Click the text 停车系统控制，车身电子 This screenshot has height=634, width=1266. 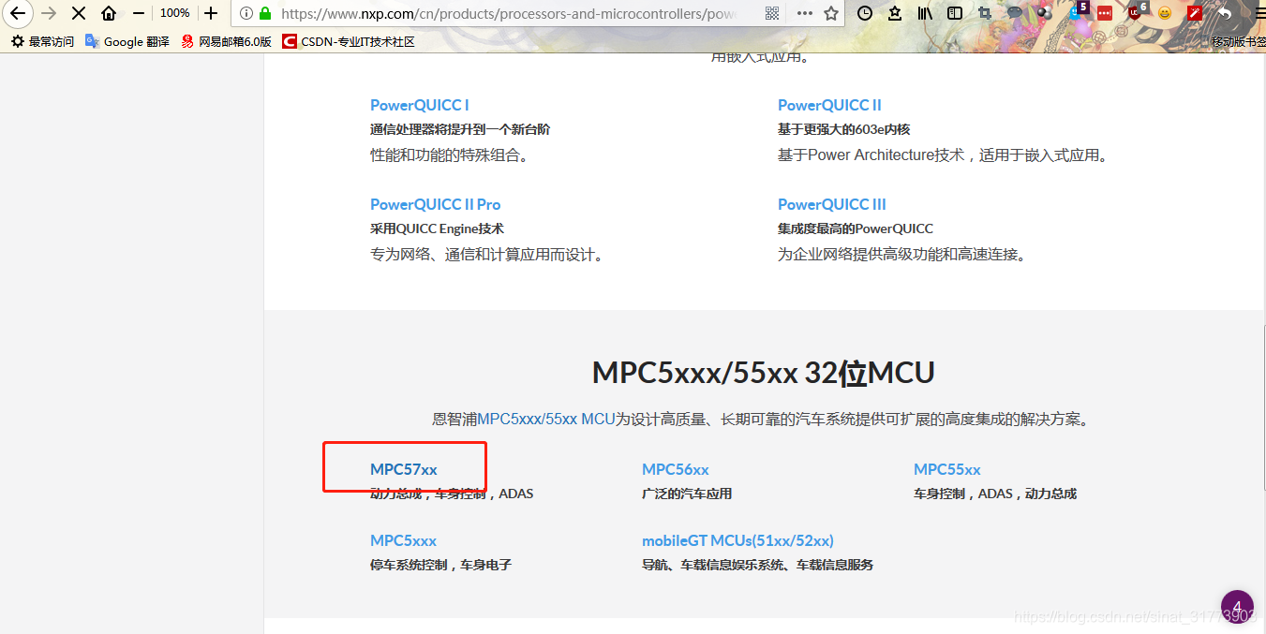point(440,565)
